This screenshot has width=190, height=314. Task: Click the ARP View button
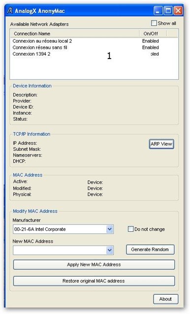(161, 144)
